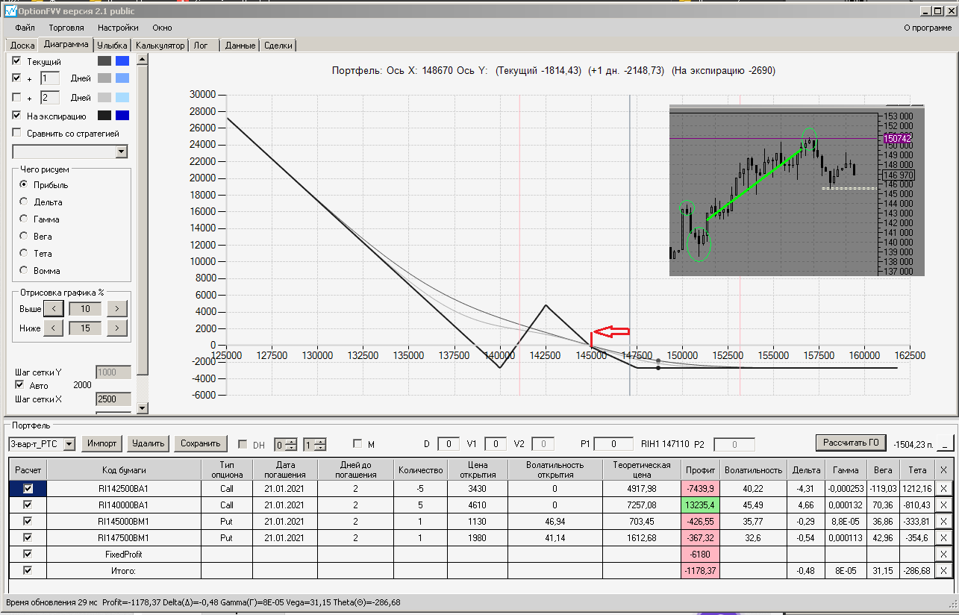
Task: Toggle the Авто grid step checkbox
Action: click(x=20, y=385)
